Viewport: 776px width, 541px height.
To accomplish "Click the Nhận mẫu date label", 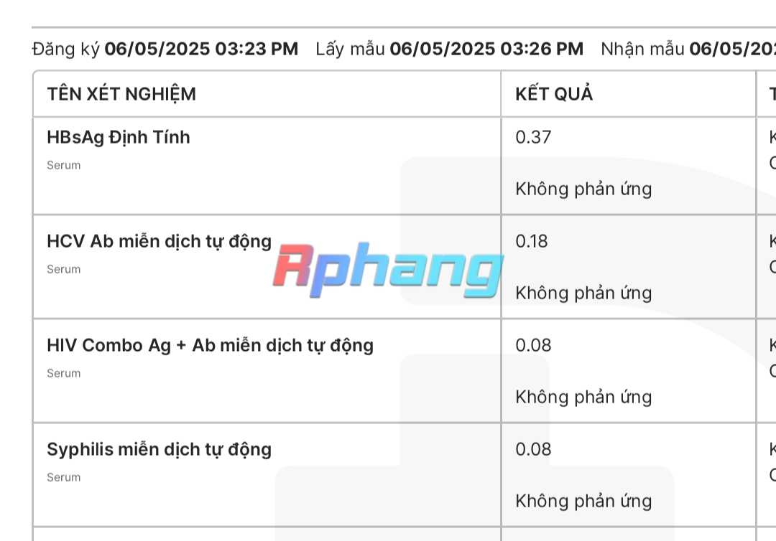I will pyautogui.click(x=642, y=49).
